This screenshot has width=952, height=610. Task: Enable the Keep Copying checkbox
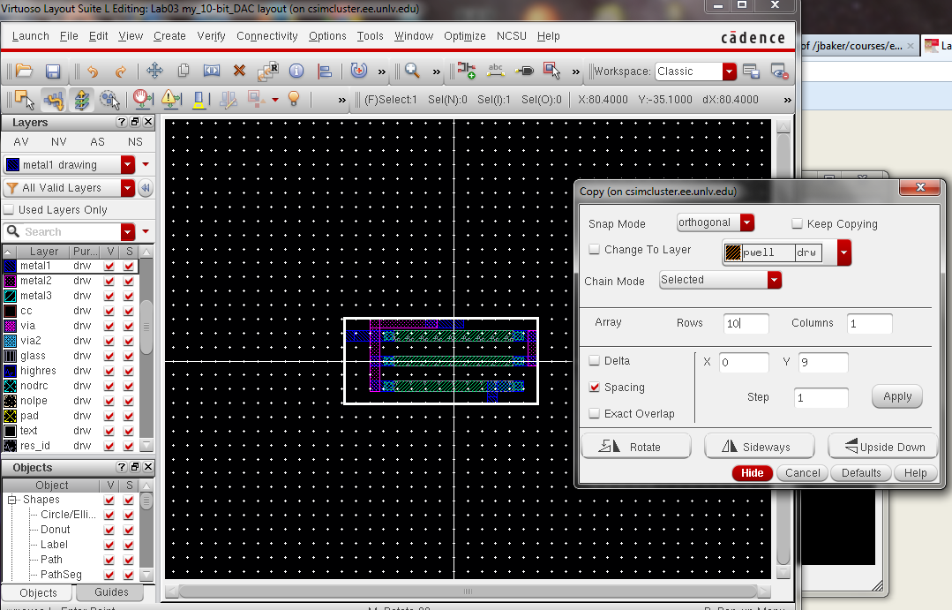pos(797,224)
